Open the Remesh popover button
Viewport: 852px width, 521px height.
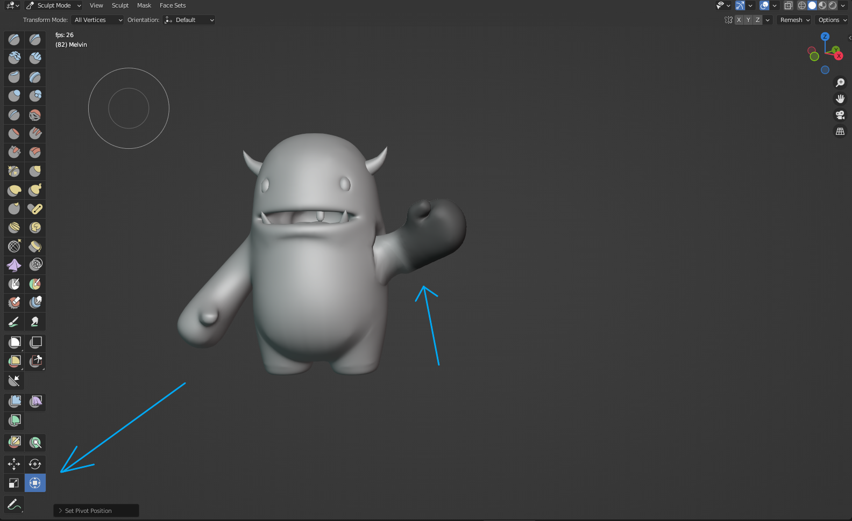794,20
